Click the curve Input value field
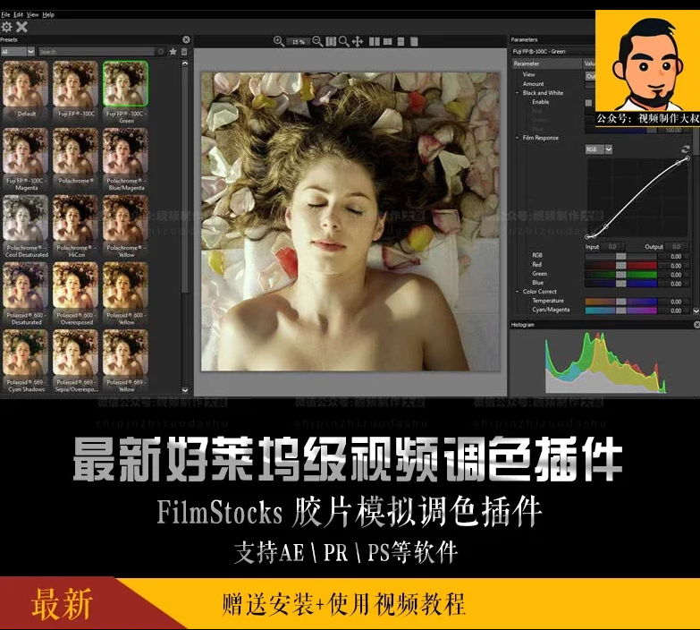 pyautogui.click(x=612, y=247)
